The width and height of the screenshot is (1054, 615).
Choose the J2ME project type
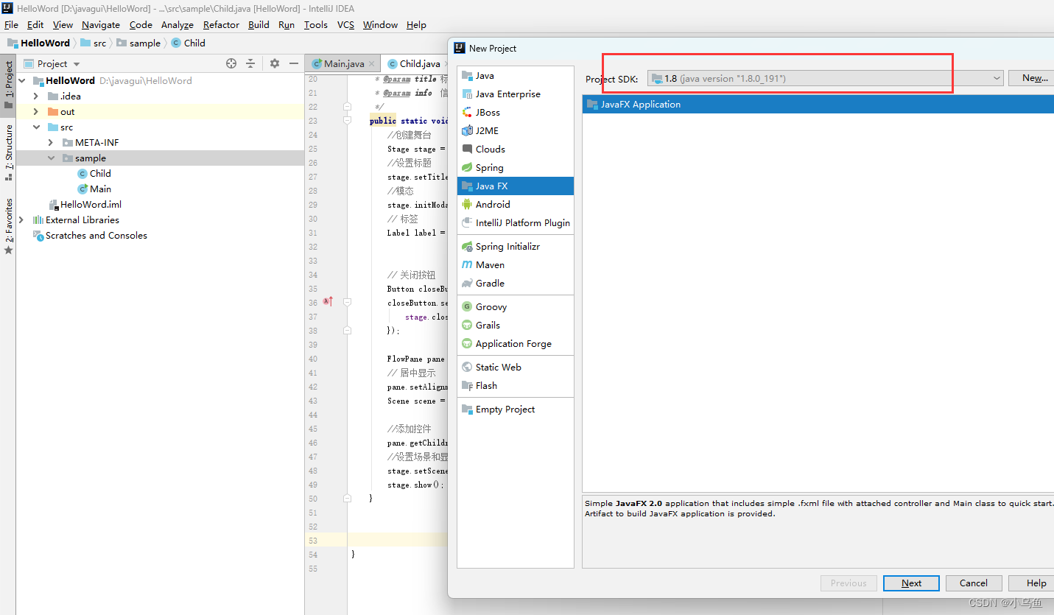pos(515,130)
